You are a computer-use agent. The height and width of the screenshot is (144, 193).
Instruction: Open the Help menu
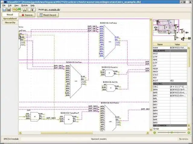(32, 5)
